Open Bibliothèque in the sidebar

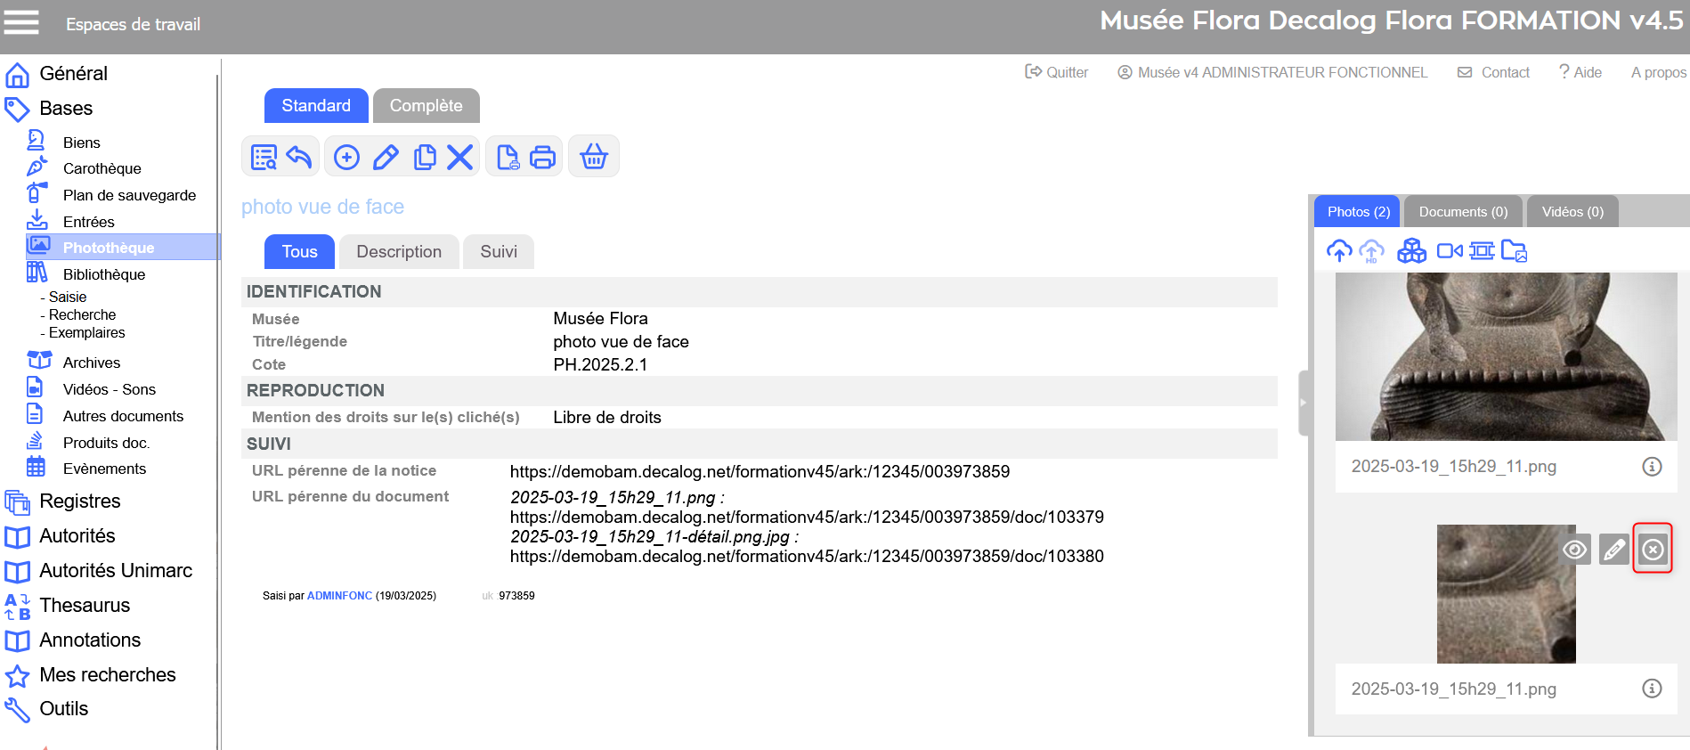103,274
